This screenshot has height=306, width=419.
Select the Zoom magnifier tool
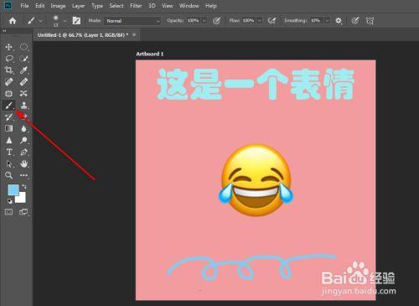(x=8, y=175)
